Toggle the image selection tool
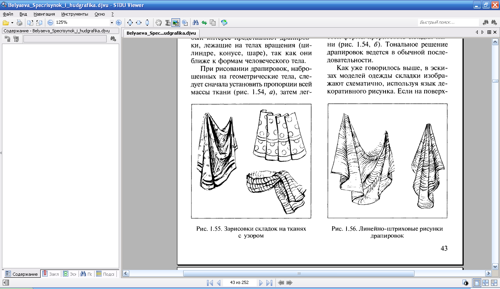This screenshot has width=500, height=289. [x=175, y=23]
